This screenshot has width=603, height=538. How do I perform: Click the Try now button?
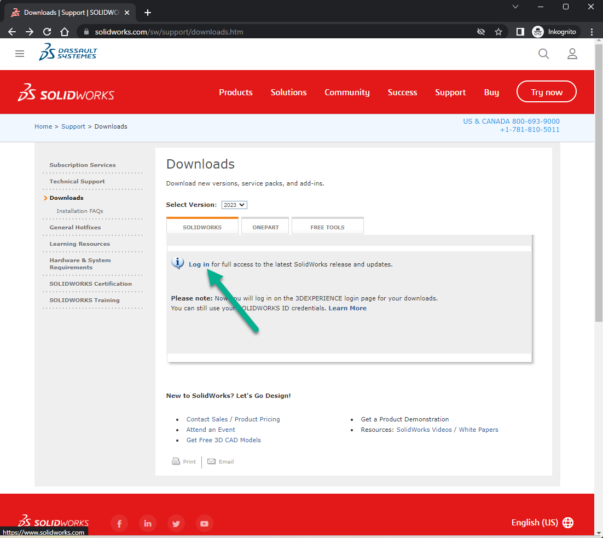click(546, 92)
